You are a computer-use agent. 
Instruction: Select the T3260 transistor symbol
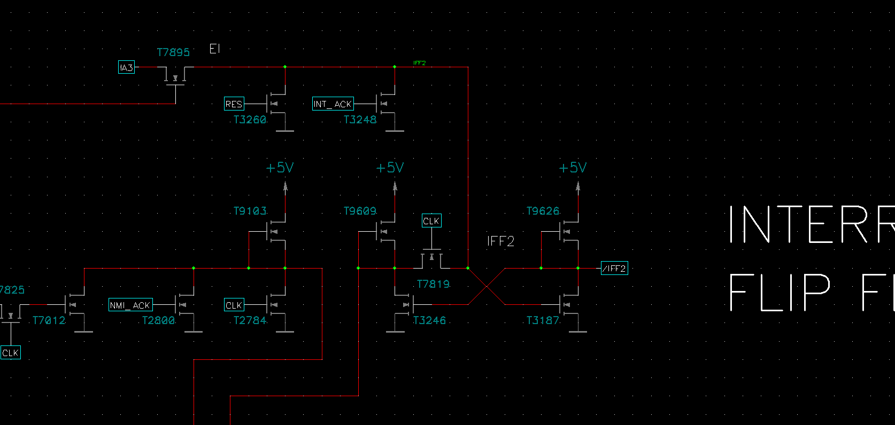[276, 104]
